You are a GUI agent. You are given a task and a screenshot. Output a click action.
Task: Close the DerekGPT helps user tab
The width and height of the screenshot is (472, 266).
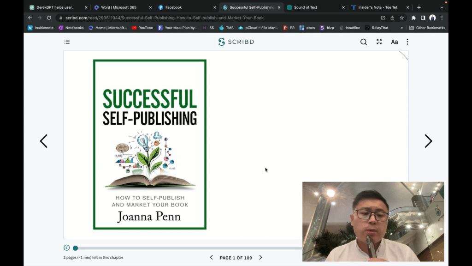coord(86,7)
